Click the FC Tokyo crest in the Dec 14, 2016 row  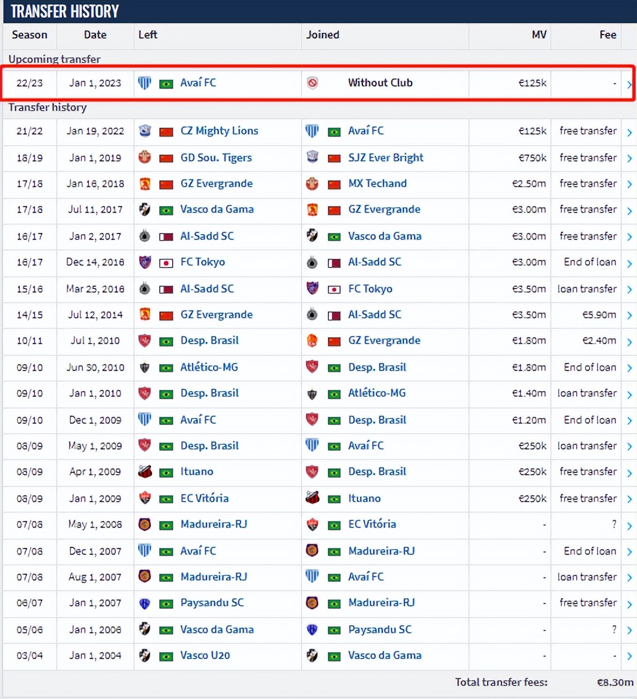tap(145, 262)
